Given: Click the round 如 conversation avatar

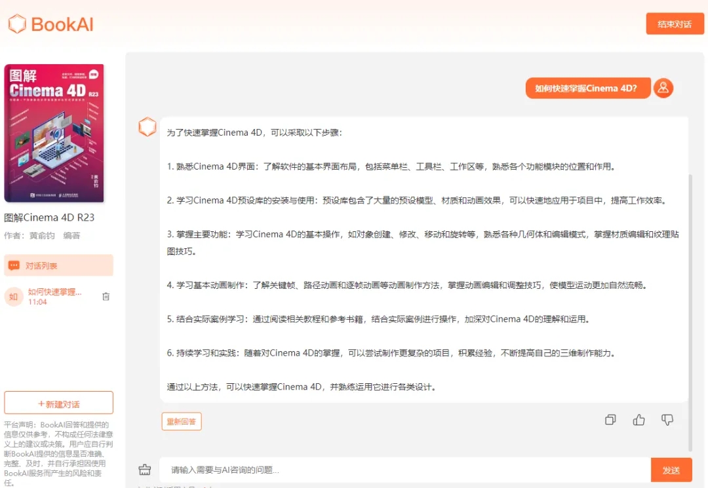Looking at the screenshot, I should pyautogui.click(x=13, y=297).
